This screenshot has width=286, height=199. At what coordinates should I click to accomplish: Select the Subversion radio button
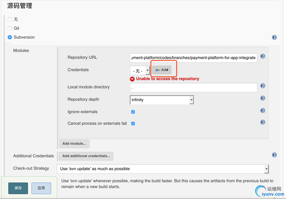(10, 37)
